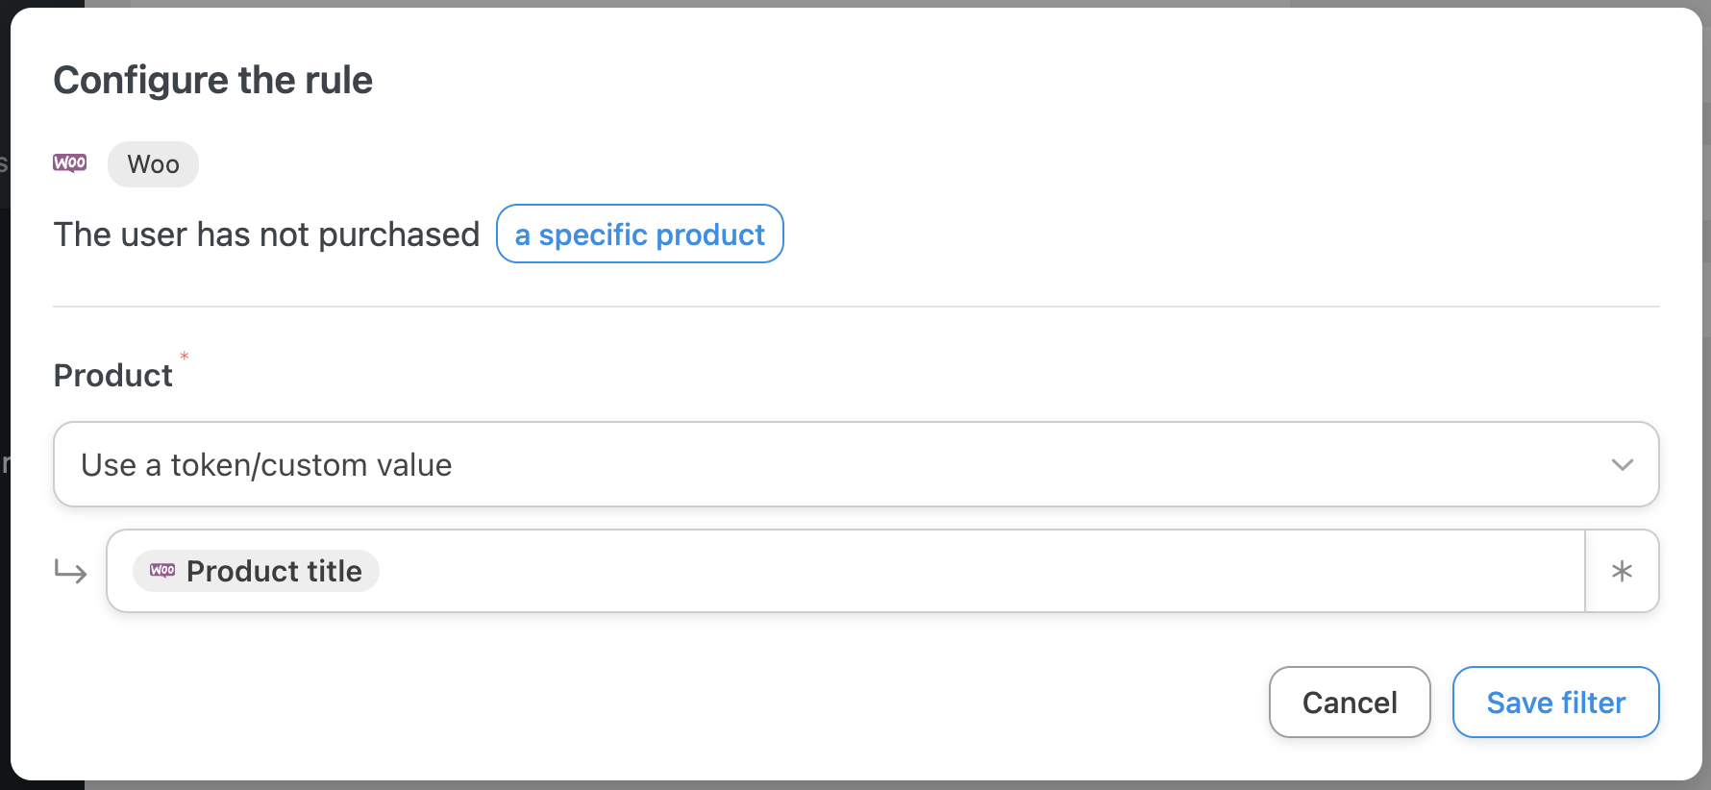Click the small Woo icon inside the Product title token

pyautogui.click(x=162, y=571)
